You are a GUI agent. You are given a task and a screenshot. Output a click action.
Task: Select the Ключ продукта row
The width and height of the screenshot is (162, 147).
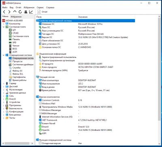tap(85, 67)
